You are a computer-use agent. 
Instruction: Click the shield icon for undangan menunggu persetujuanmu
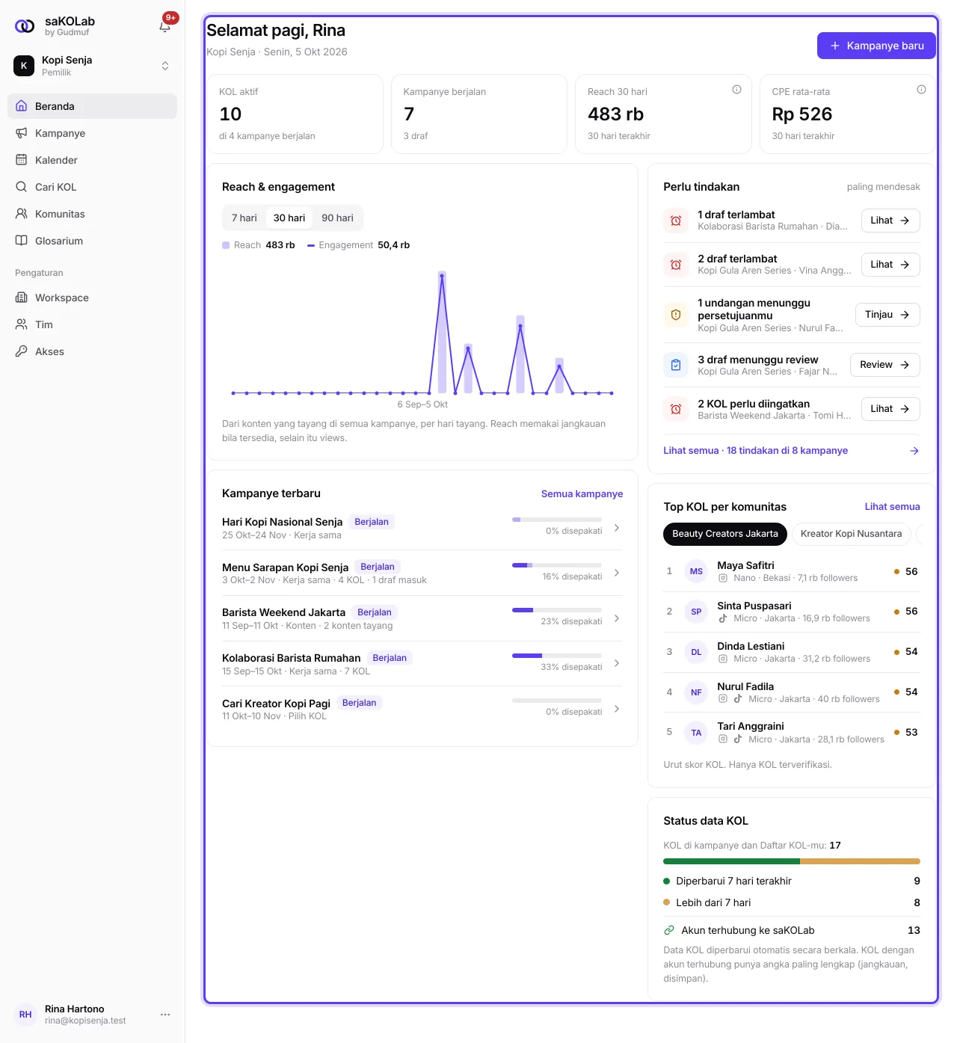click(676, 315)
